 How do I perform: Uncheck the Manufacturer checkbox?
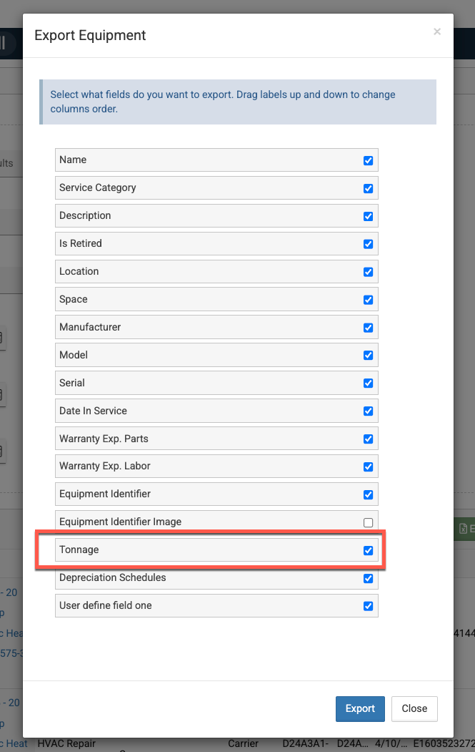pos(368,328)
